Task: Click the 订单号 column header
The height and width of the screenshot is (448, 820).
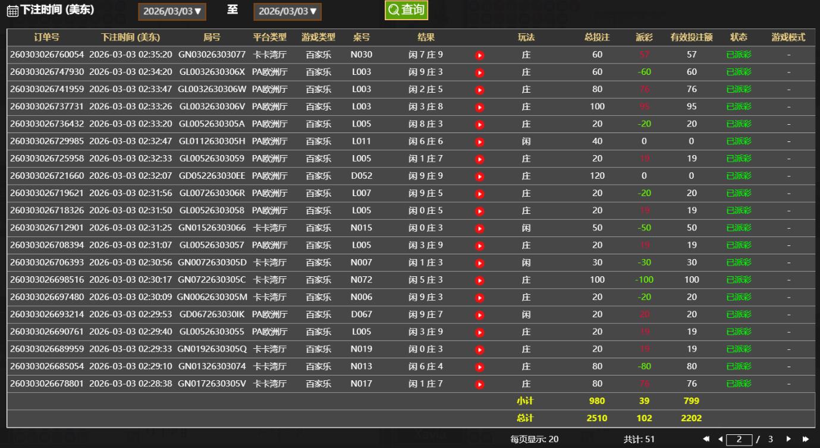Action: pyautogui.click(x=46, y=37)
